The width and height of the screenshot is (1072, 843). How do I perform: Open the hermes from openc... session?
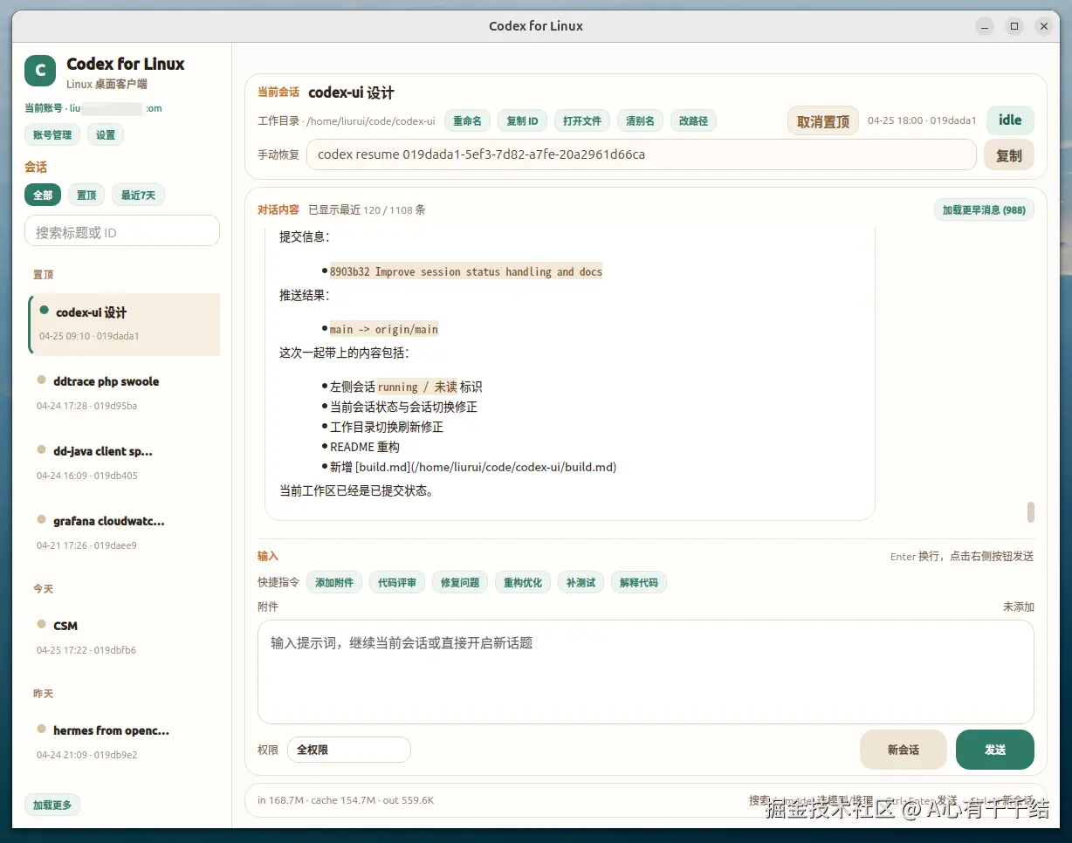[124, 743]
